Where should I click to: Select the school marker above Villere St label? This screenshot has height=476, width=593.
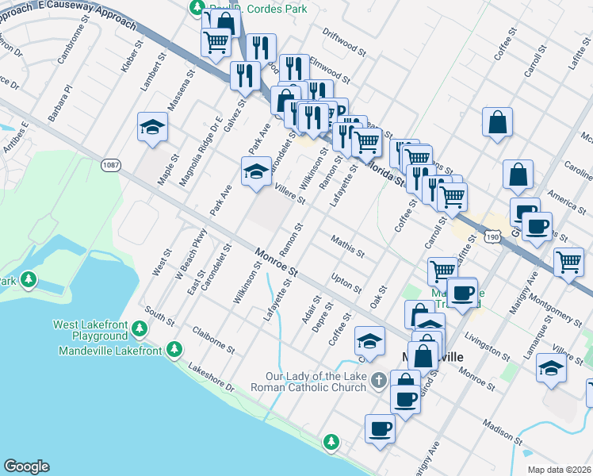coord(256,172)
